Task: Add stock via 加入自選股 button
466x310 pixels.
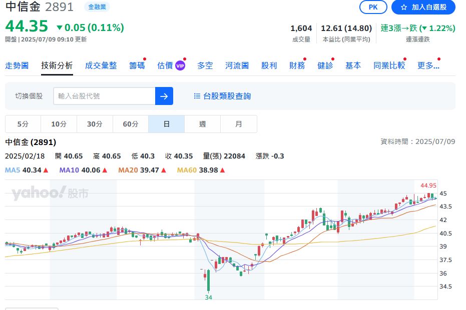Action: click(x=423, y=7)
